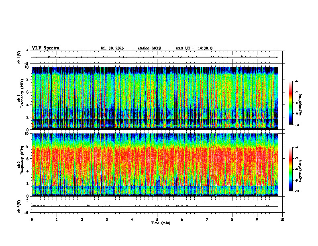The height and width of the screenshot is (246, 318).
Task: Click ch.2 color bar '-6' scale label
Action: (x=296, y=148)
